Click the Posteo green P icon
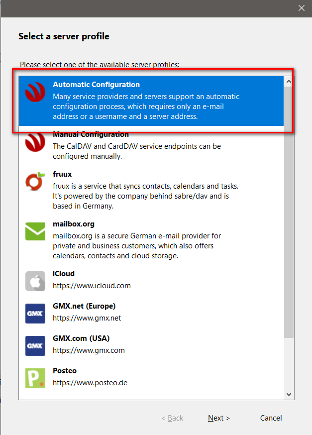Viewport: 312px width, 435px height. [x=35, y=378]
